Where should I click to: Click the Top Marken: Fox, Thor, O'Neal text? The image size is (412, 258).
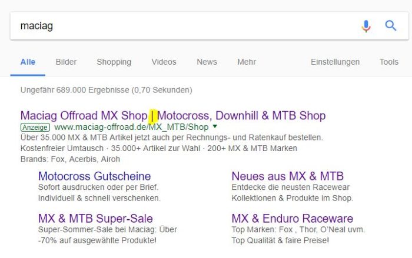(x=298, y=230)
